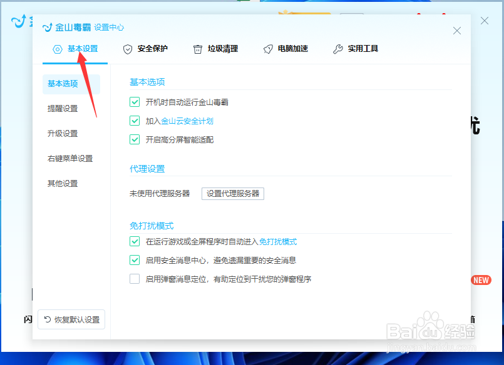Select the 基本设置 tab label
504x365 pixels.
pyautogui.click(x=83, y=49)
